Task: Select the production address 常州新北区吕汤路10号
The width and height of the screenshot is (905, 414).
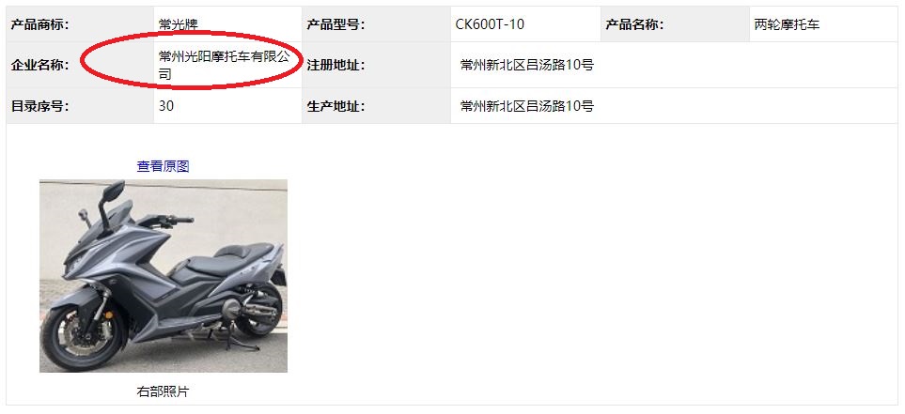Action: pos(527,106)
